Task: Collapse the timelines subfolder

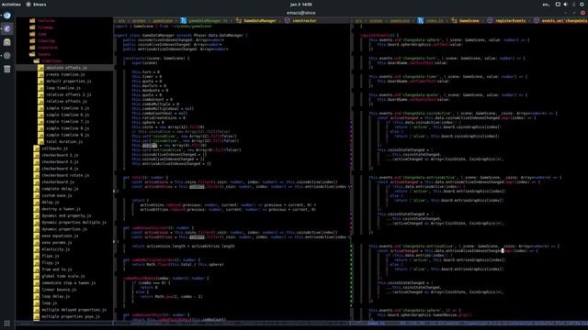Action: 37,61
